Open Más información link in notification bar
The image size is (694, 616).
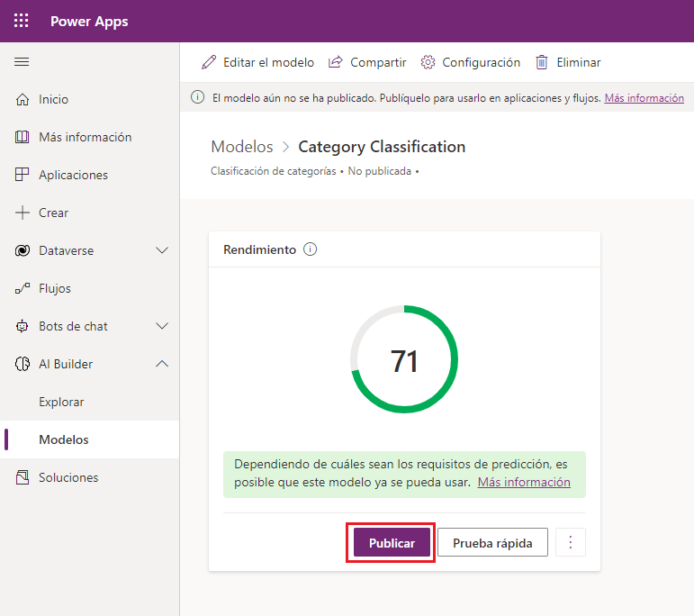(644, 98)
